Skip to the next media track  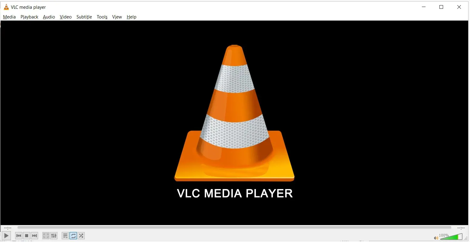pos(34,236)
